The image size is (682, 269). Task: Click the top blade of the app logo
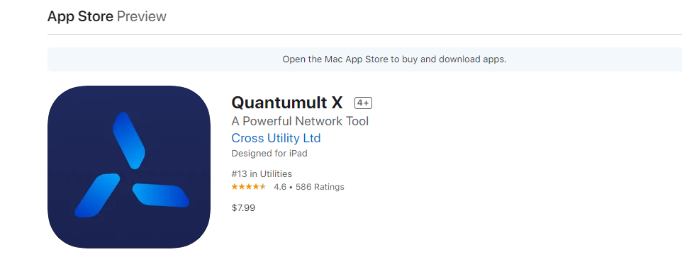point(129,140)
